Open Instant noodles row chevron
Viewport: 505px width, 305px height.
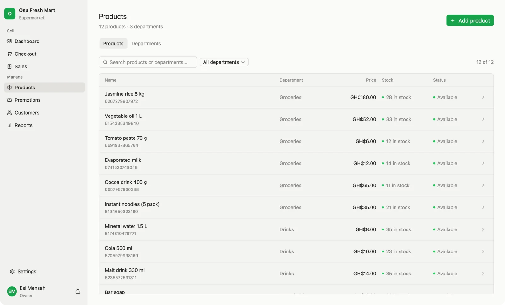point(483,207)
